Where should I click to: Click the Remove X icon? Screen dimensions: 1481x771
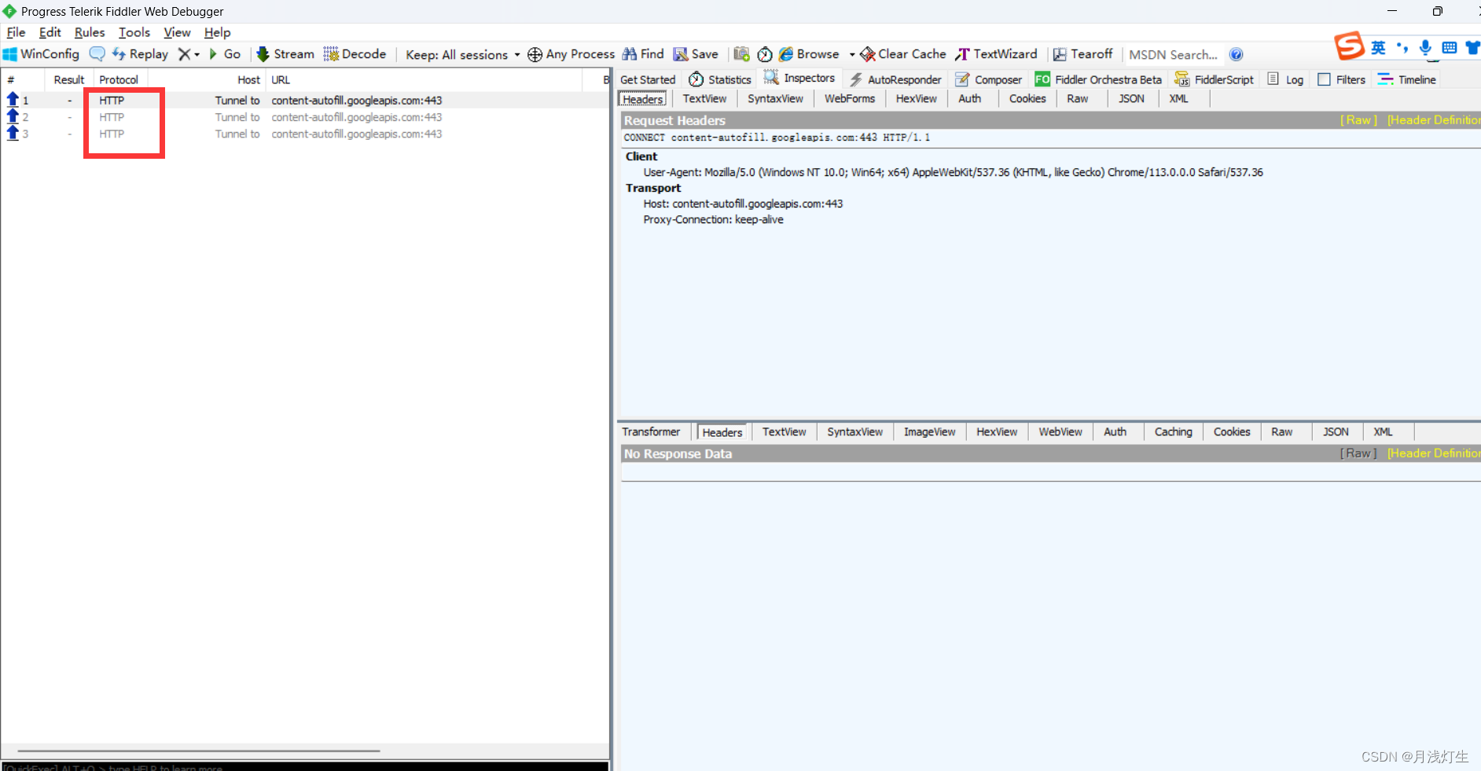point(184,54)
